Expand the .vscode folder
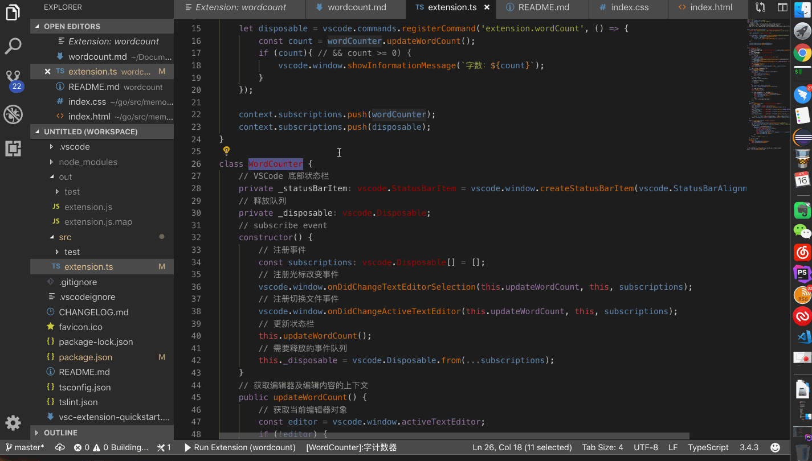Image resolution: width=812 pixels, height=461 pixels. pyautogui.click(x=102, y=146)
